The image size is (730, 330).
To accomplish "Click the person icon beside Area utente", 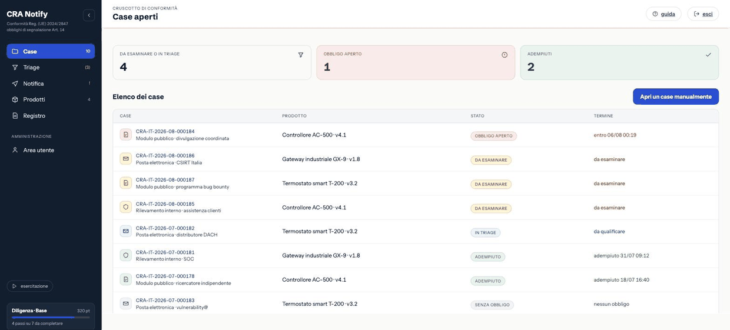I will (x=15, y=150).
